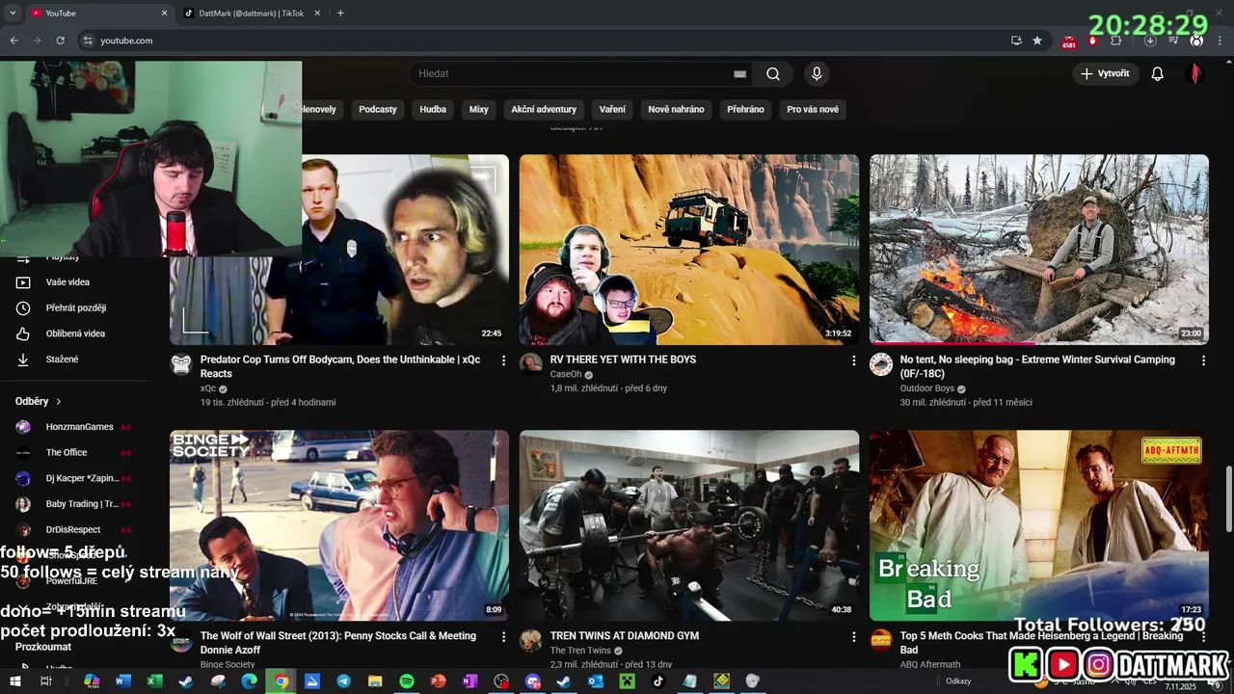1234x694 pixels.
Task: Expand the Odběry subscriptions section
Action: (39, 401)
